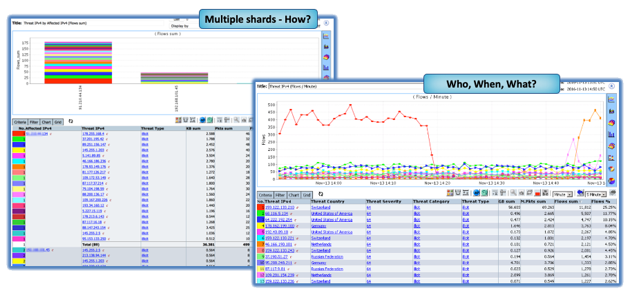Click red e icon beside 178.162.199.100
This screenshot has width=630, height=295.
(x=297, y=226)
